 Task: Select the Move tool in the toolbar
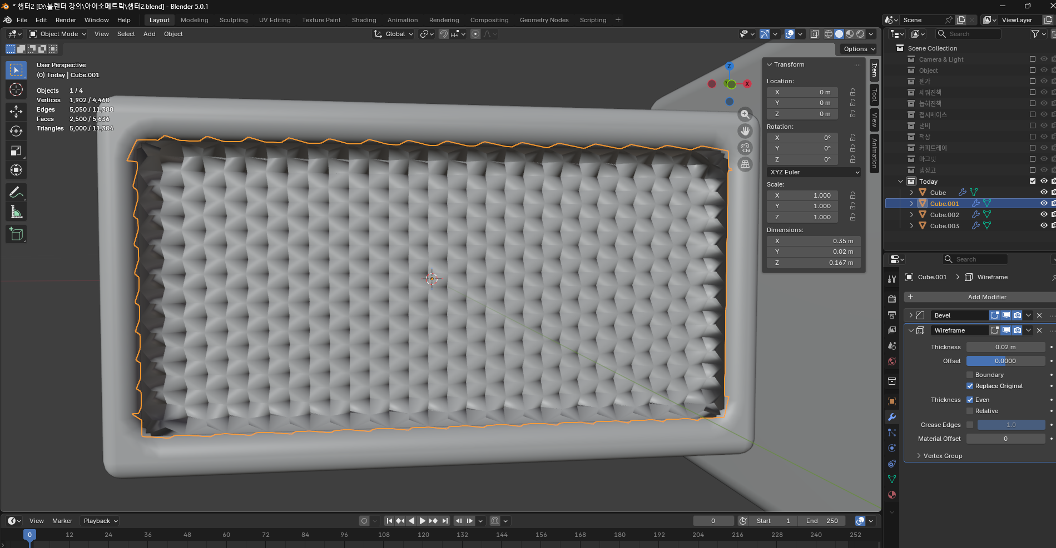point(16,112)
